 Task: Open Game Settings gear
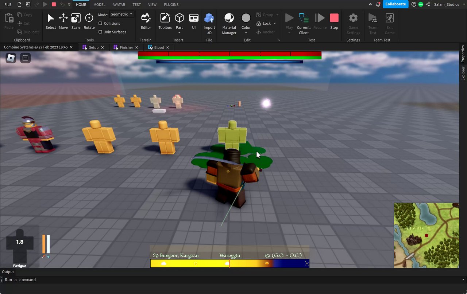(x=353, y=18)
